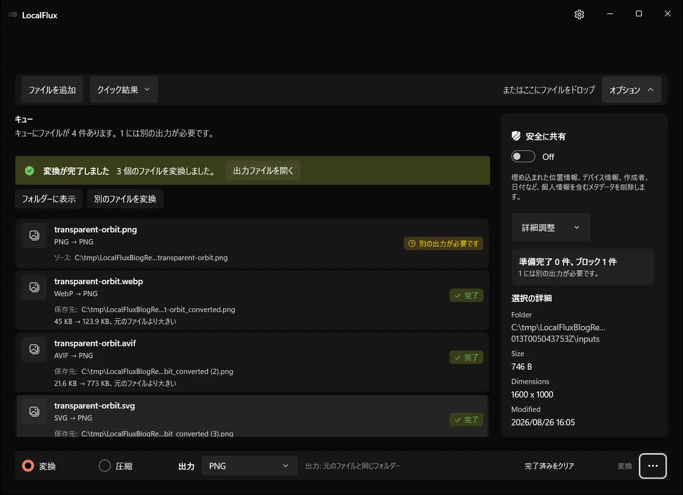Screen dimensions: 683x495
Task: Collapse the オプション panel
Action: 632,90
